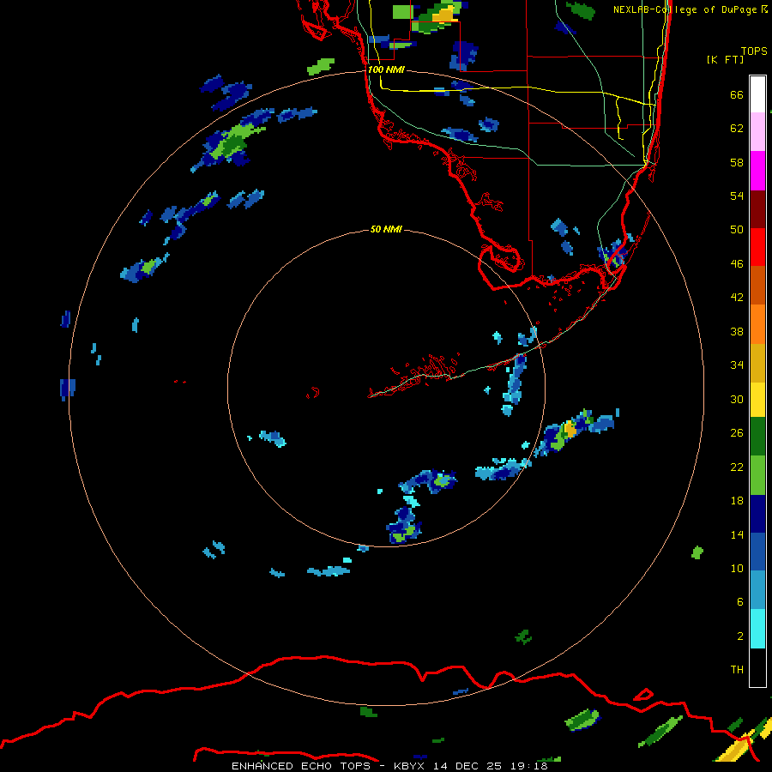This screenshot has height=772, width=772.
Task: Click the legend value 66
Action: tap(737, 95)
